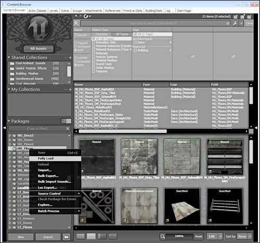Click the refresh history circular arrow icon
Image resolution: width=260 pixels, height=243 pixels.
click(86, 16)
